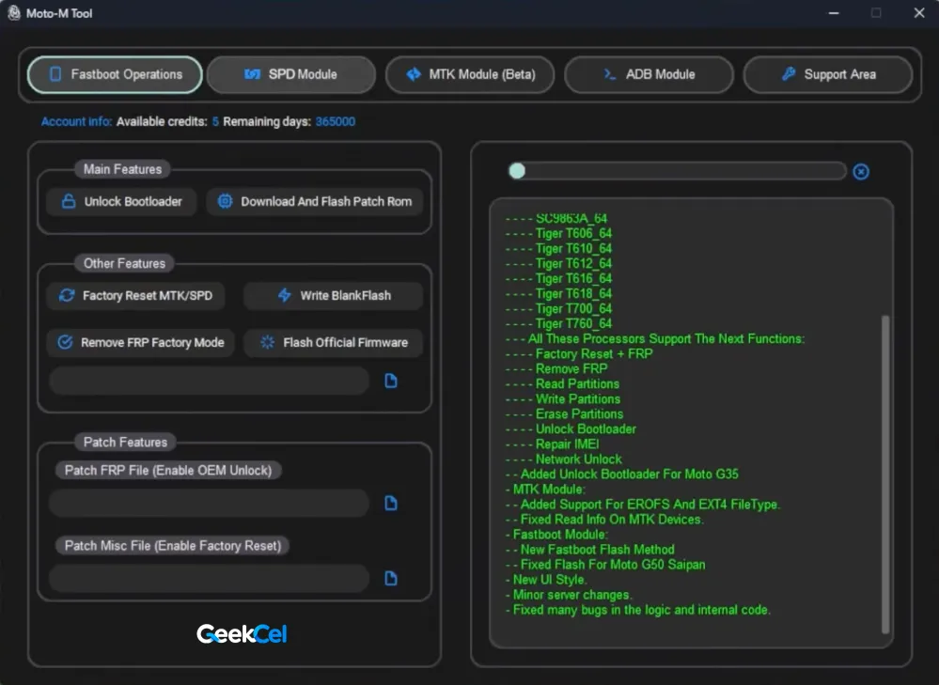This screenshot has width=939, height=685.
Task: Click the Unlock Bootloader button
Action: pos(121,202)
